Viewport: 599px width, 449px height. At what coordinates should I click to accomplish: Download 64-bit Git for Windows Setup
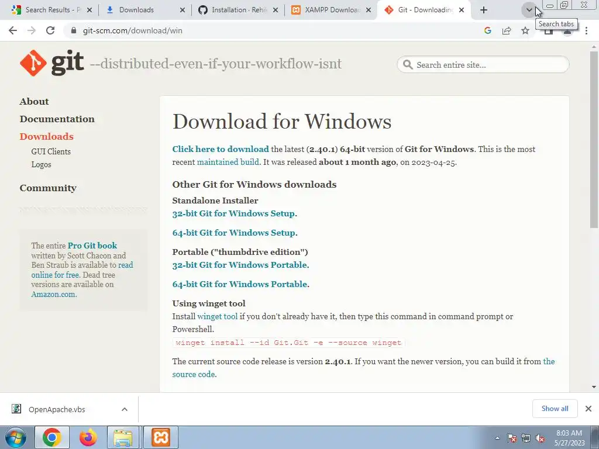(234, 233)
